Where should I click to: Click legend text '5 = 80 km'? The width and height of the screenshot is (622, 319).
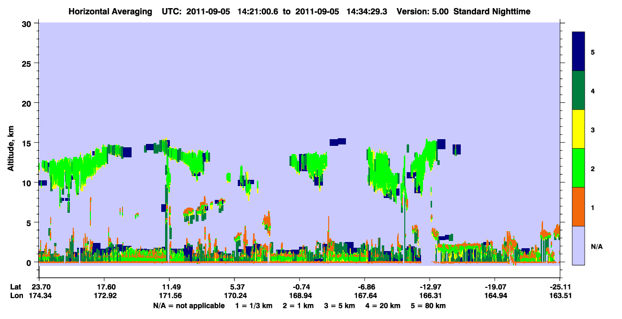[x=428, y=306]
